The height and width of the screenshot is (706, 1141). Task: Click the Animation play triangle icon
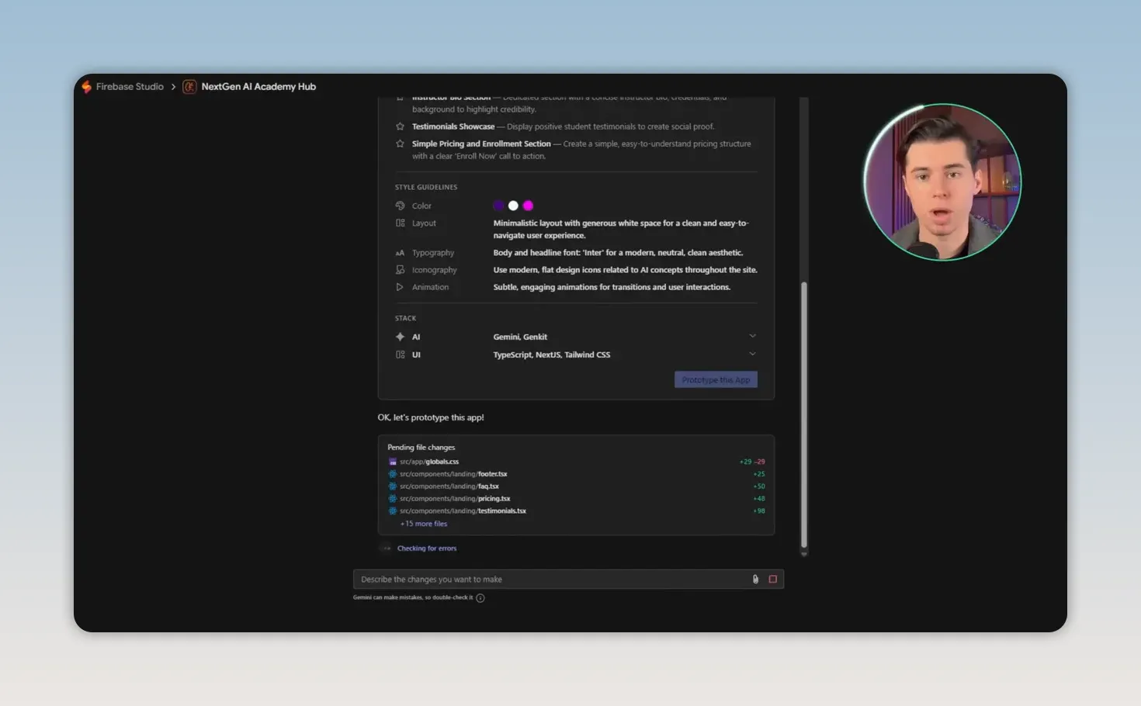click(x=400, y=287)
